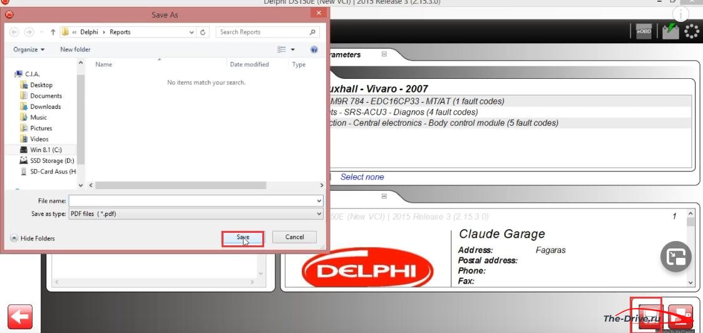Click navigation pane scroll down arrow
The height and width of the screenshot is (333, 703).
click(x=81, y=185)
